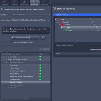Collapse the Image Analysis group

(6, 63)
